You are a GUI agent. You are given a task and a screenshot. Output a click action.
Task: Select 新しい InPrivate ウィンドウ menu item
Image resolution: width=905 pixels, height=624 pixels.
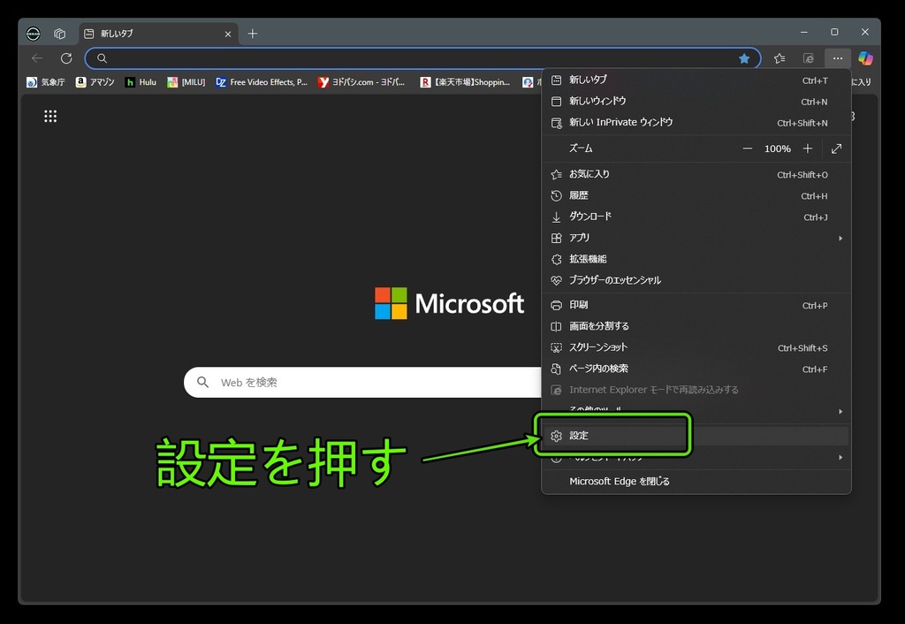pos(696,123)
